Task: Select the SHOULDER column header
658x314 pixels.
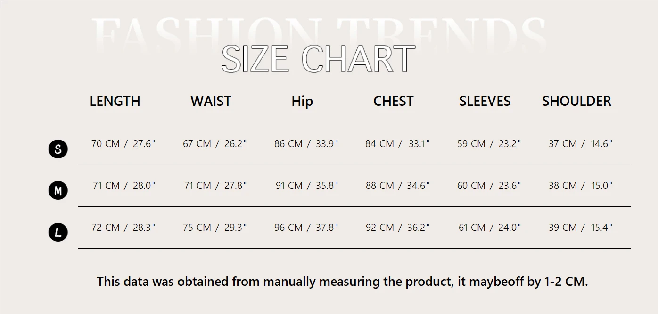Action: tap(576, 101)
